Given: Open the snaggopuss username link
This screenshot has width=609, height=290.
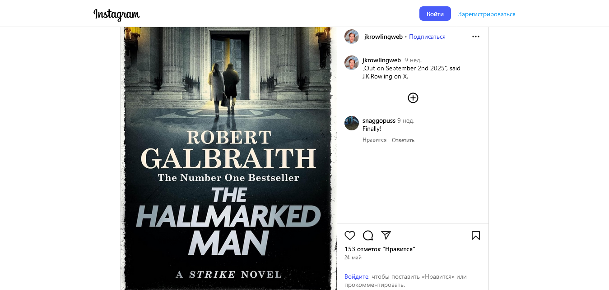Looking at the screenshot, I should (379, 120).
